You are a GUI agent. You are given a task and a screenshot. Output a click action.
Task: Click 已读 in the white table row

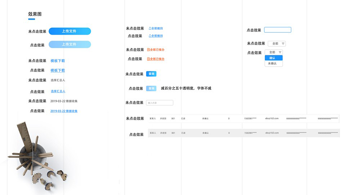(x=183, y=118)
